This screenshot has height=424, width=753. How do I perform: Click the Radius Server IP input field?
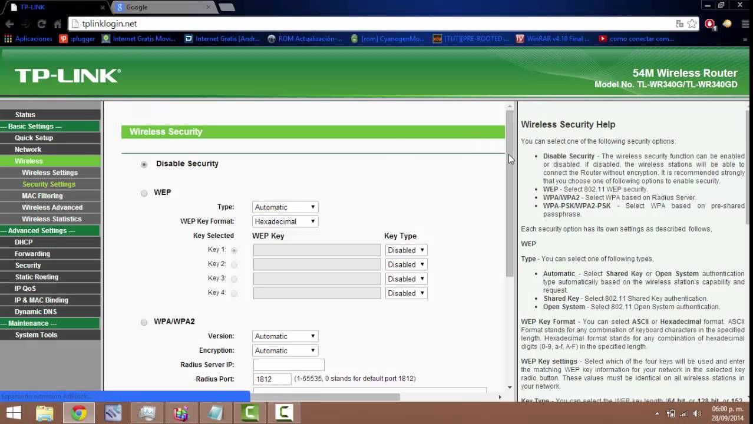point(289,365)
